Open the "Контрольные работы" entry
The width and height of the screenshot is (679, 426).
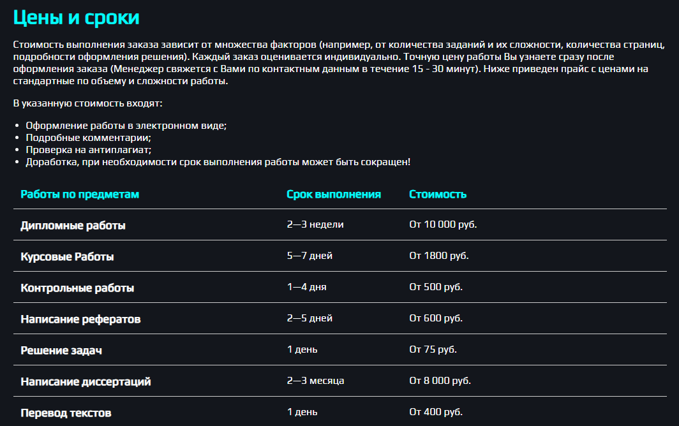77,288
